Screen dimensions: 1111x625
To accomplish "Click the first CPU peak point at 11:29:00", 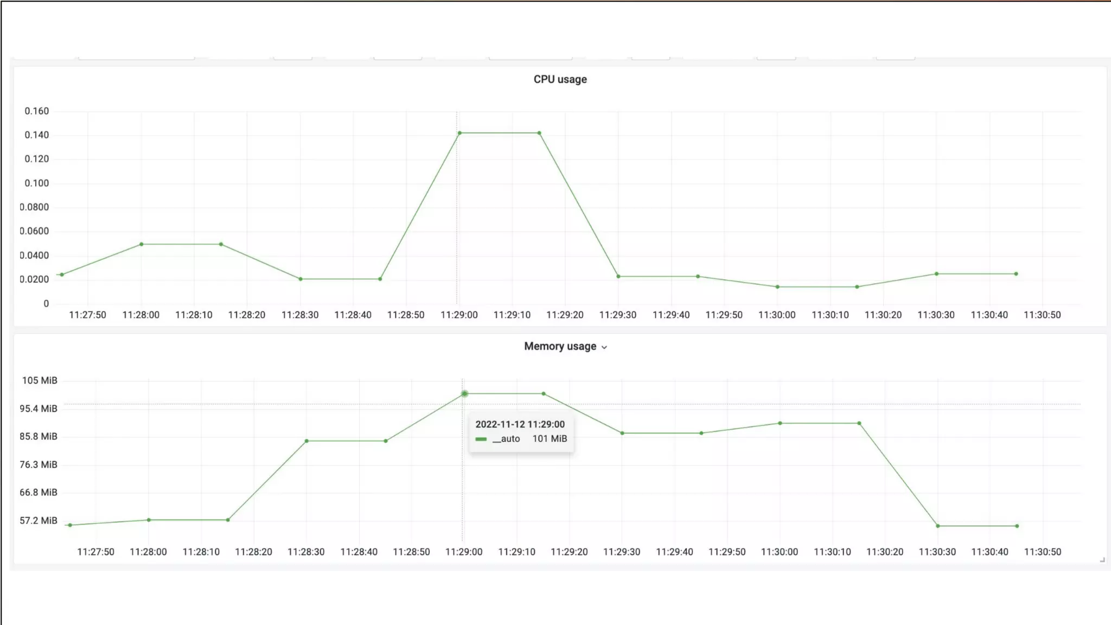I will click(459, 133).
